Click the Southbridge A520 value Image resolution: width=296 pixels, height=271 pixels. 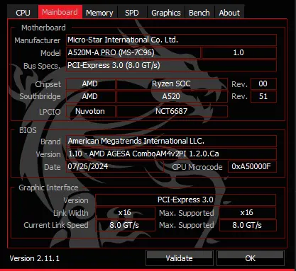coord(172,96)
